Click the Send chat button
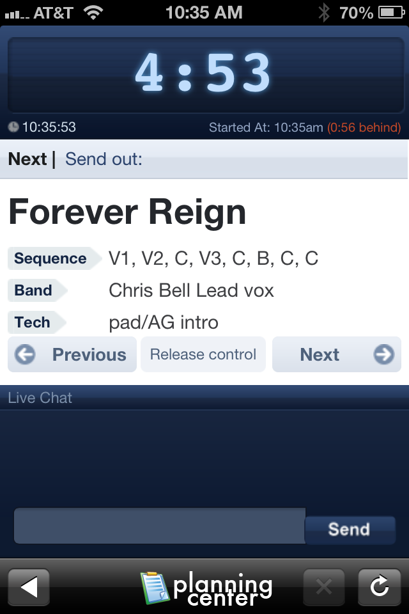 pos(350,530)
